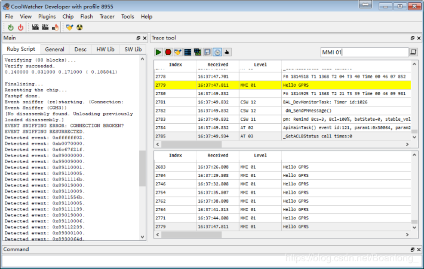
Task: Open the File menu
Action: pos(9,17)
